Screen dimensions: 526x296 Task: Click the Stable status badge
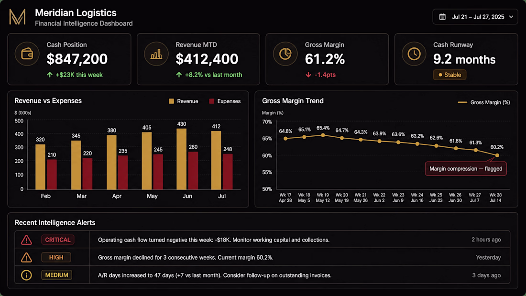[449, 75]
